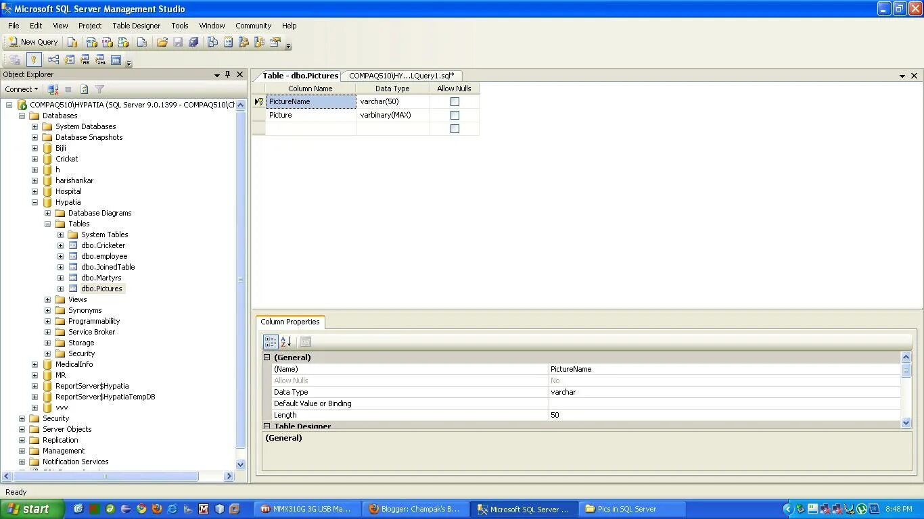Open the Table Designer menu
Image resolution: width=924 pixels, height=519 pixels.
click(x=136, y=26)
